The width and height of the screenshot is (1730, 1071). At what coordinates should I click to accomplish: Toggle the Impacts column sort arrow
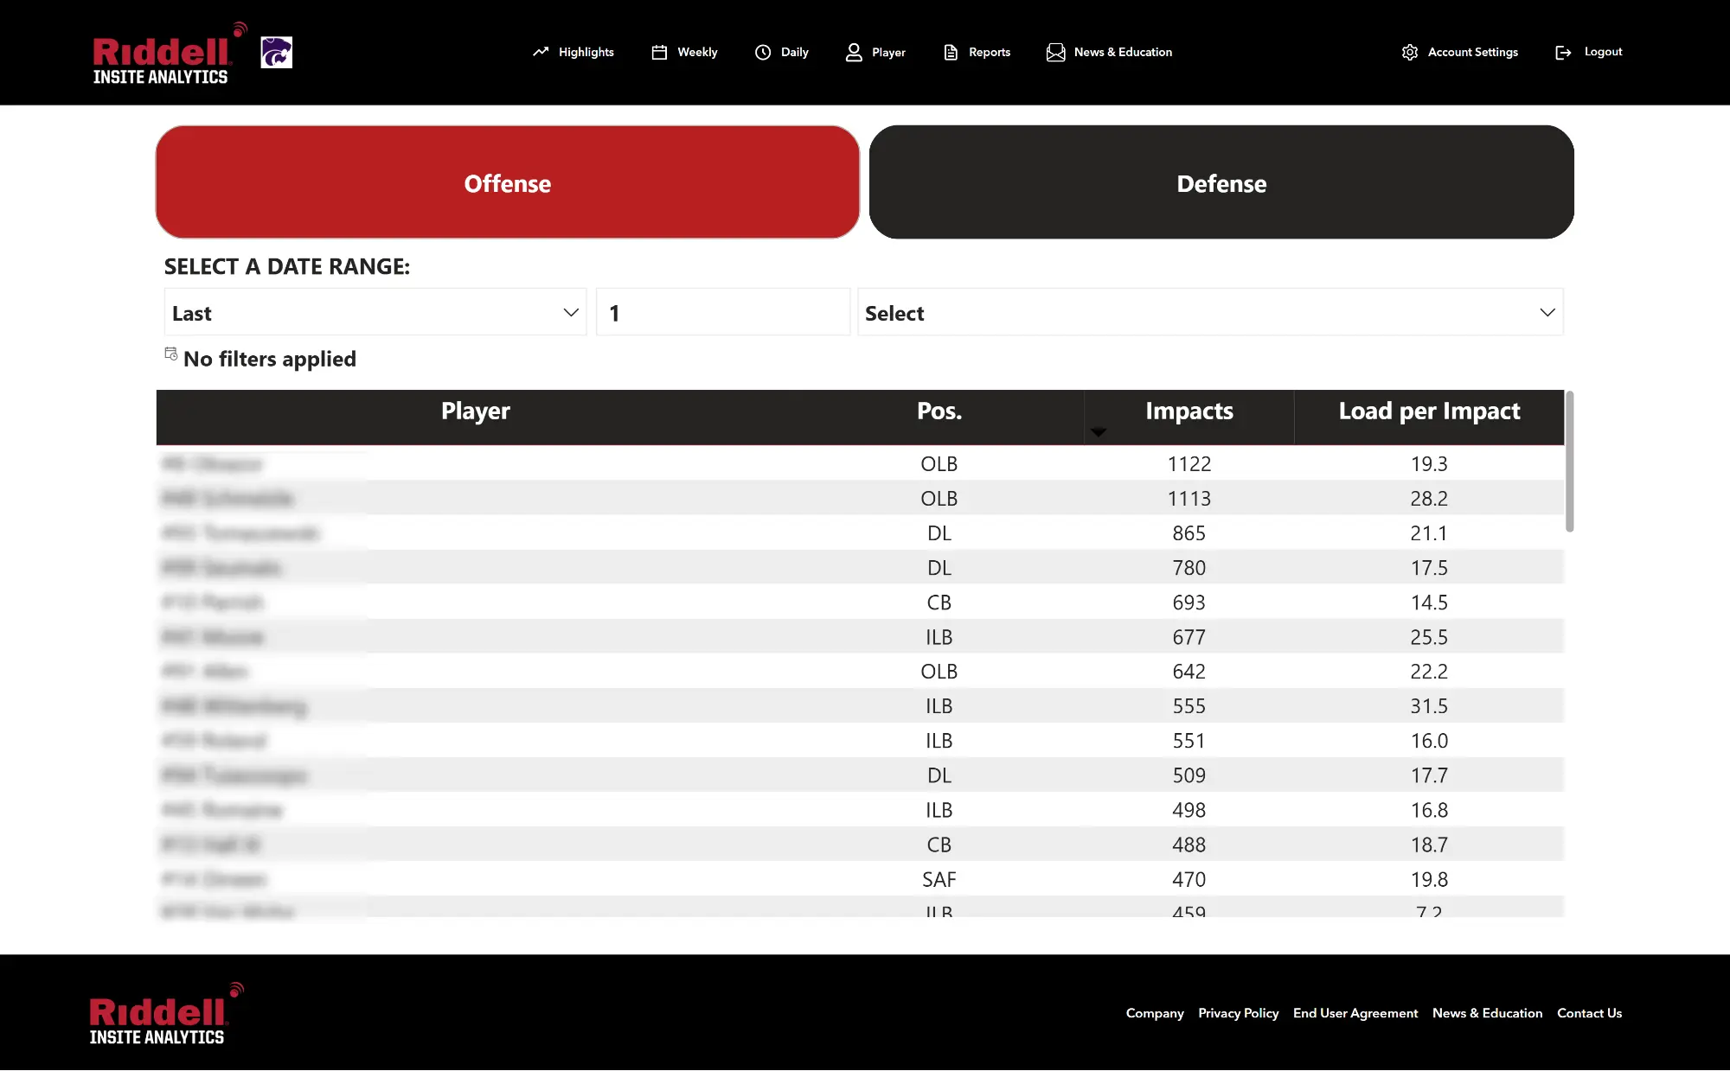pos(1099,431)
